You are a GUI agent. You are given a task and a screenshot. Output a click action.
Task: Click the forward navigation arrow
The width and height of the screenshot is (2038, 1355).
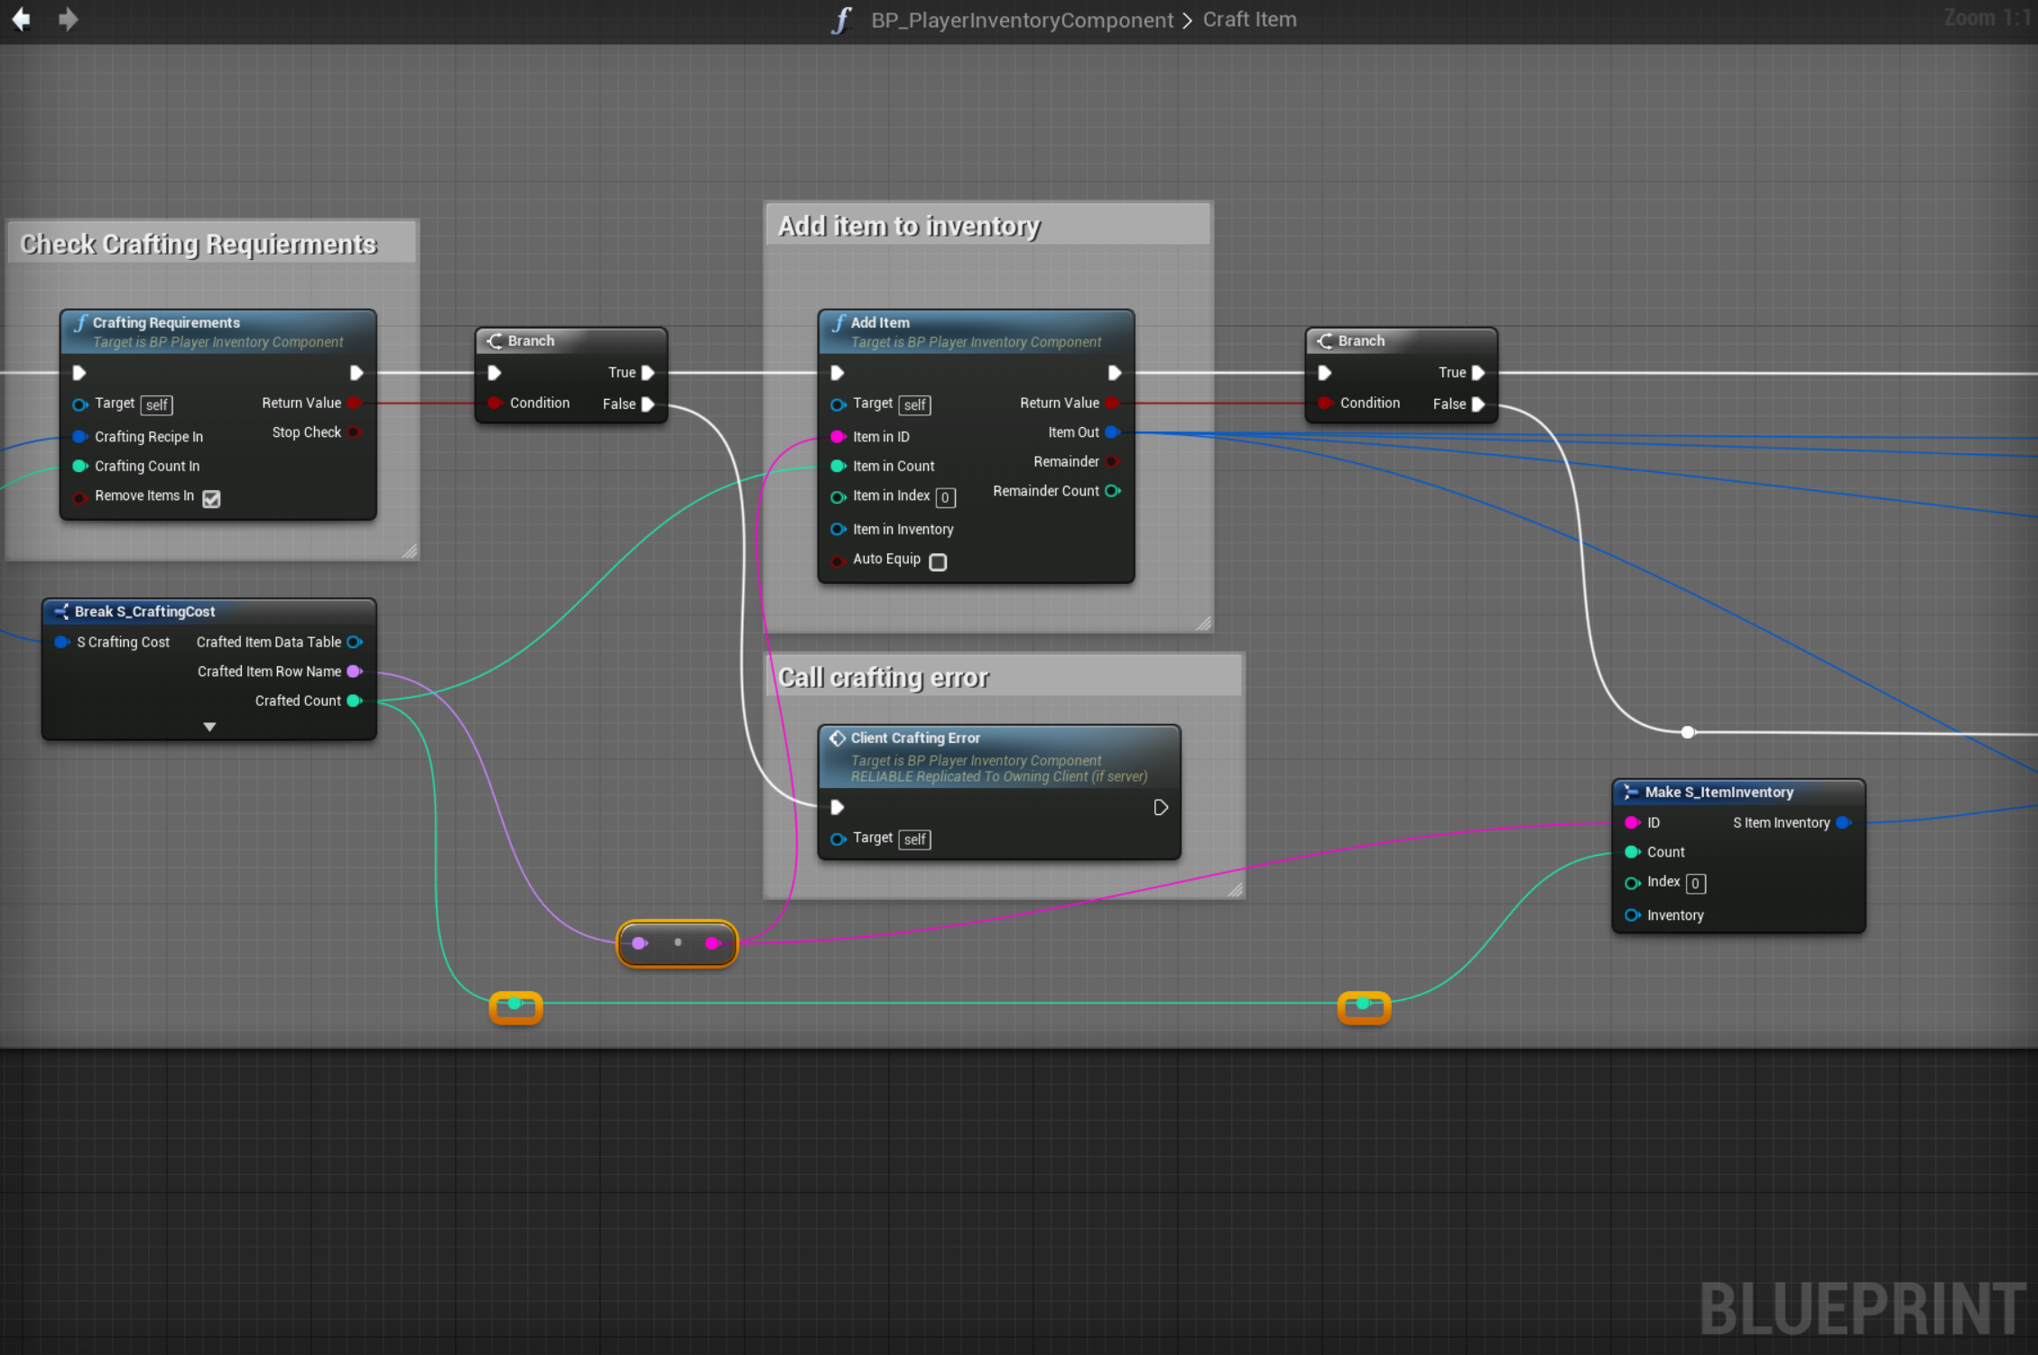(68, 19)
